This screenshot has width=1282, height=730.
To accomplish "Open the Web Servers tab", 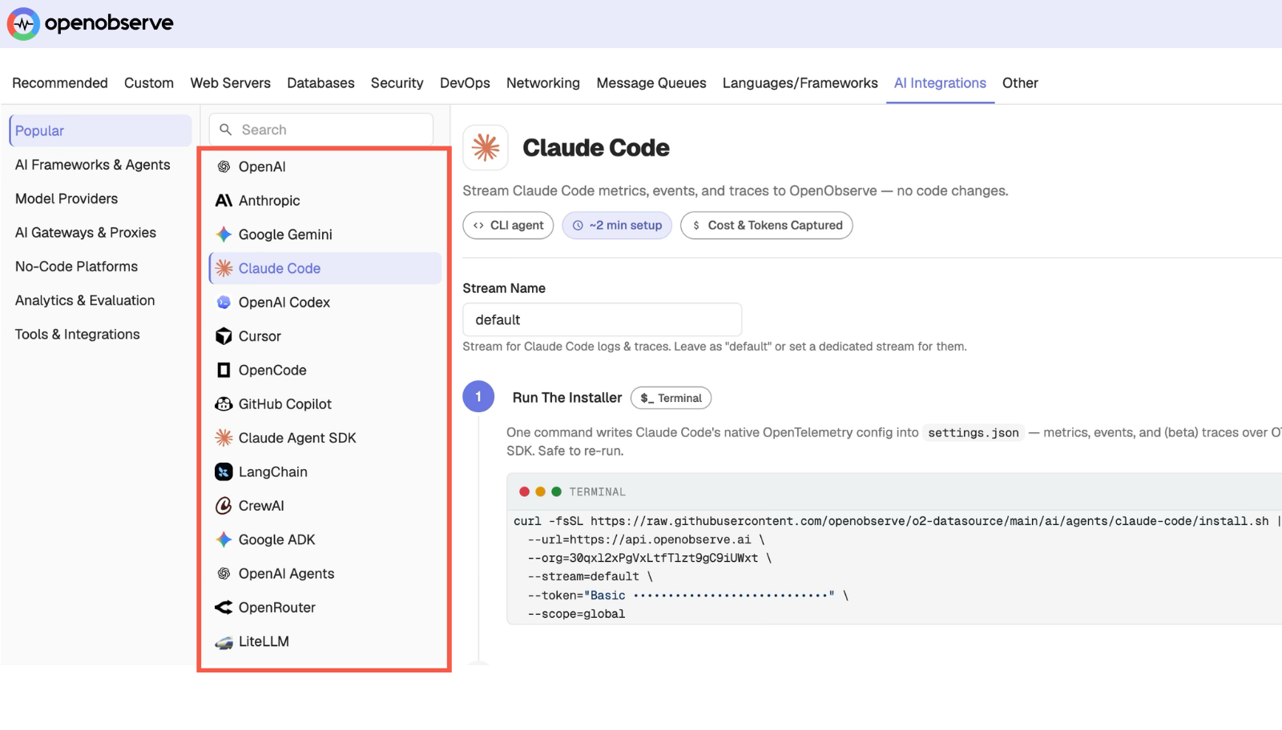I will 231,83.
